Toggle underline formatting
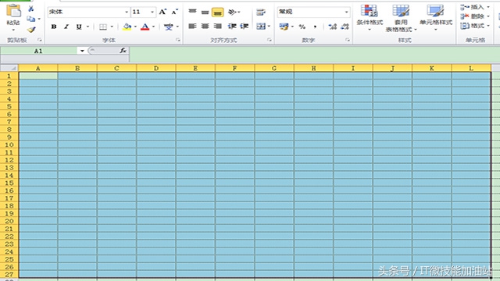 pyautogui.click(x=79, y=27)
